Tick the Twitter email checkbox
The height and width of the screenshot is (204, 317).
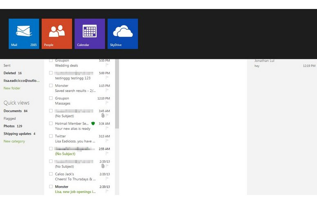[x=51, y=136]
